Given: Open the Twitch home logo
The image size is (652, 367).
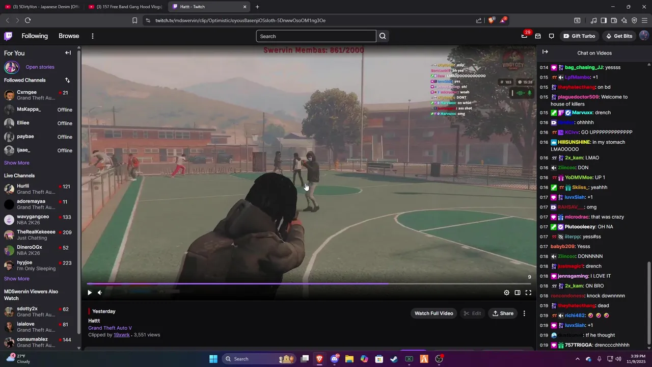Looking at the screenshot, I should pyautogui.click(x=8, y=36).
